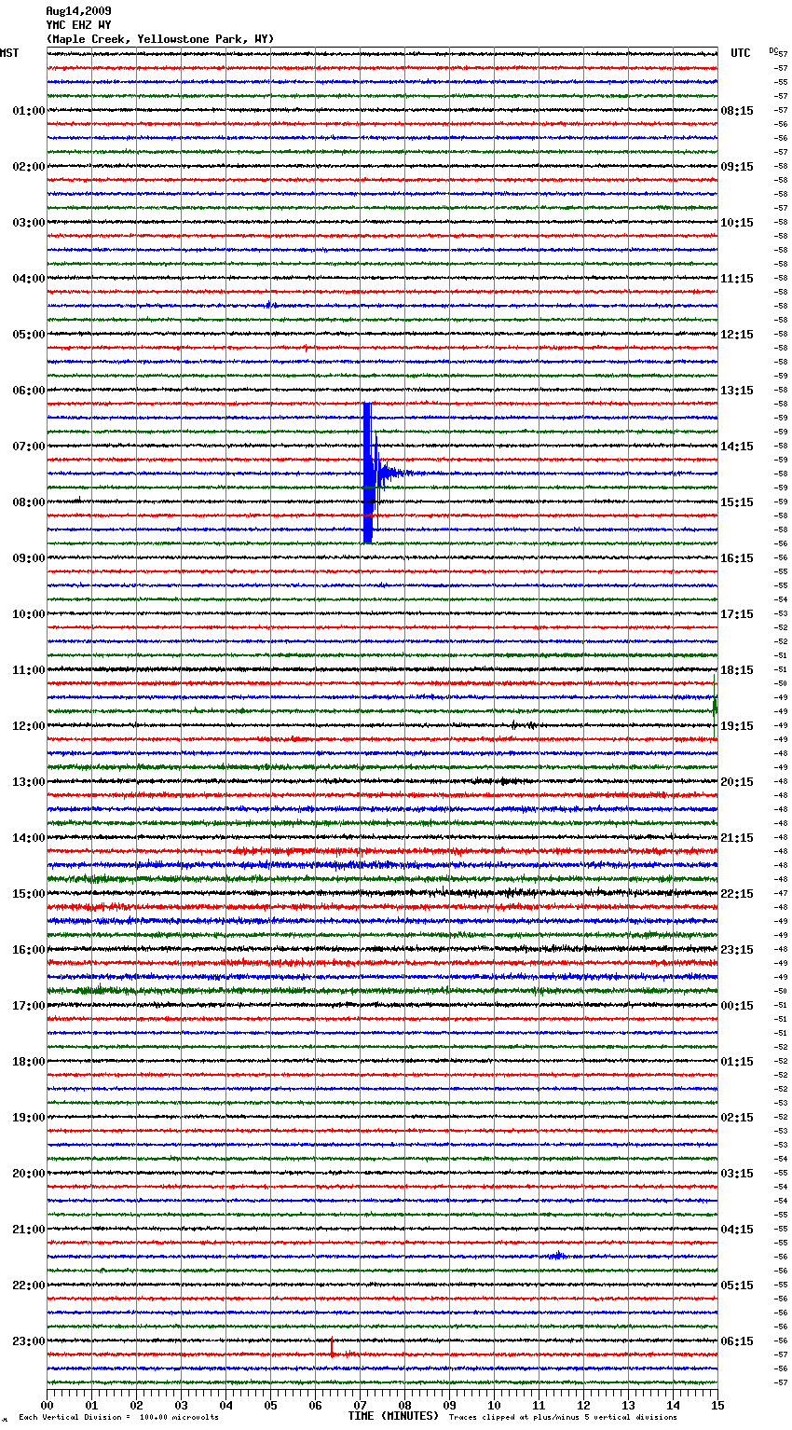Viewport: 792px width, 1430px height.
Task: Select the station code YMC EHZ WY
Action: tap(78, 25)
